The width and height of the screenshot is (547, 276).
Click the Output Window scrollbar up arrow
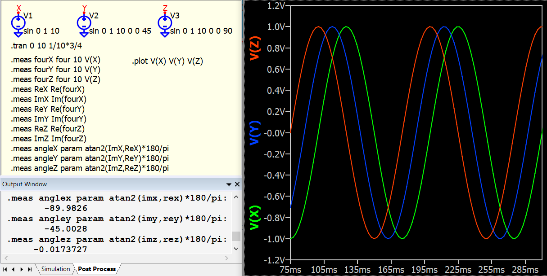(236, 197)
